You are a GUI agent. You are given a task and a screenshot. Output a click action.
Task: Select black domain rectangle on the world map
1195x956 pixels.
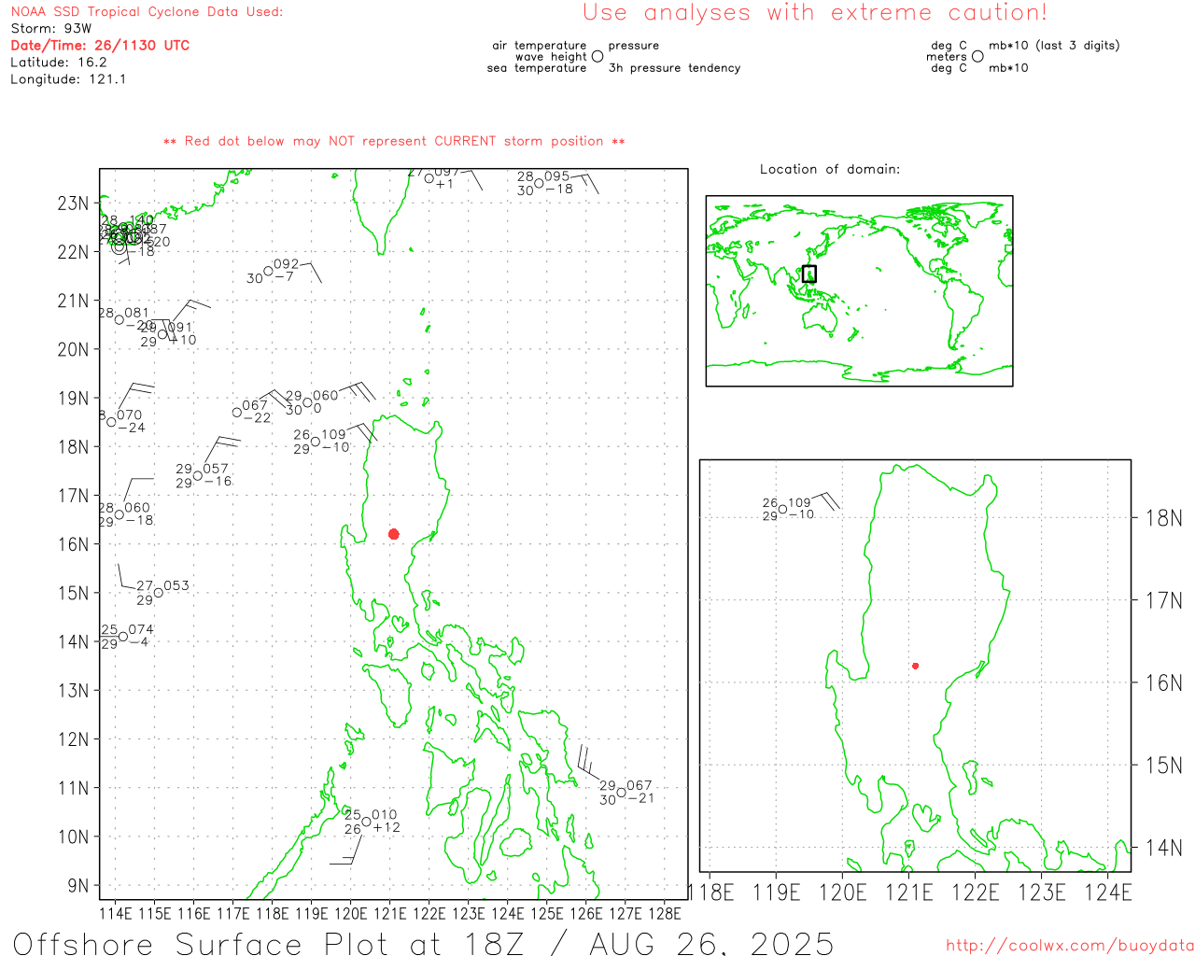[x=809, y=274]
